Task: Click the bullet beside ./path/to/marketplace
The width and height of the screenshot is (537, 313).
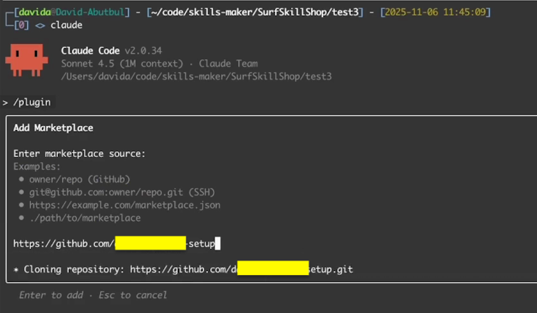Action: tap(21, 217)
